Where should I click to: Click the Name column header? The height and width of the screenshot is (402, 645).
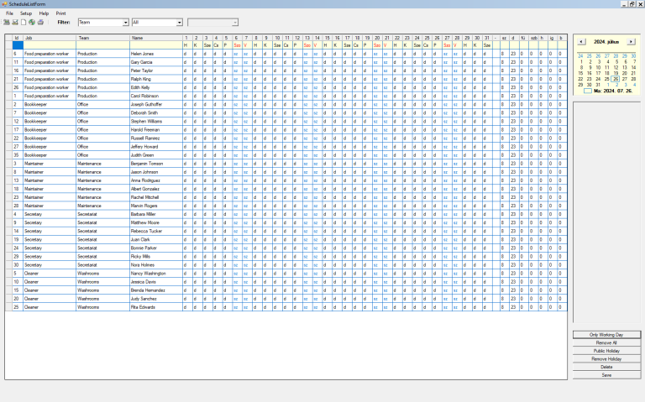[x=155, y=38]
